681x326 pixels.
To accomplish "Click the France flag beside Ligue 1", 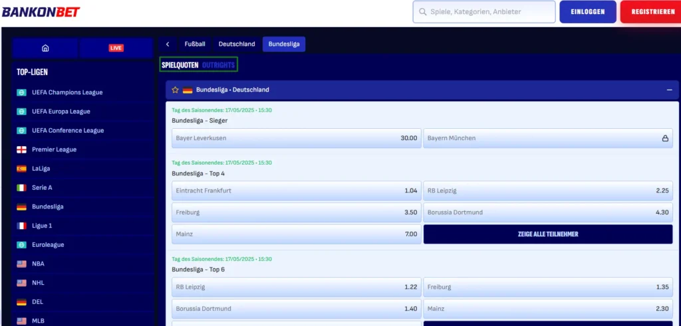I will (x=22, y=226).
